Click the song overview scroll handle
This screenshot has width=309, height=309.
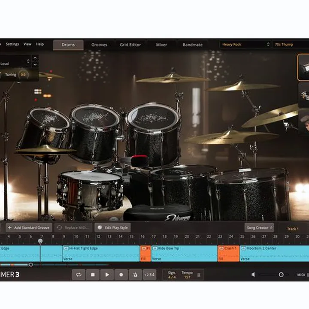[x=31, y=264]
